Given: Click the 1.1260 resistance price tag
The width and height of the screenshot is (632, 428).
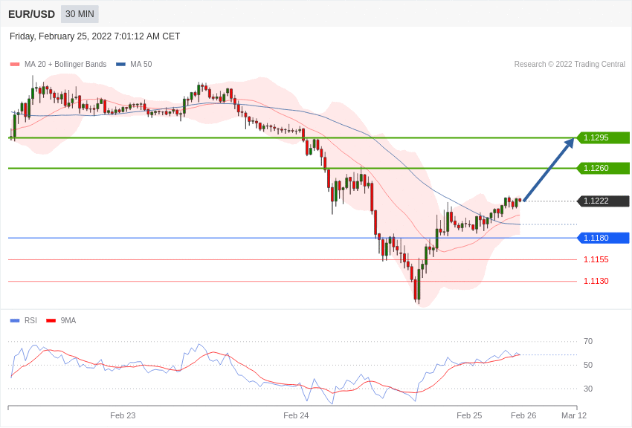Looking at the screenshot, I should [604, 168].
